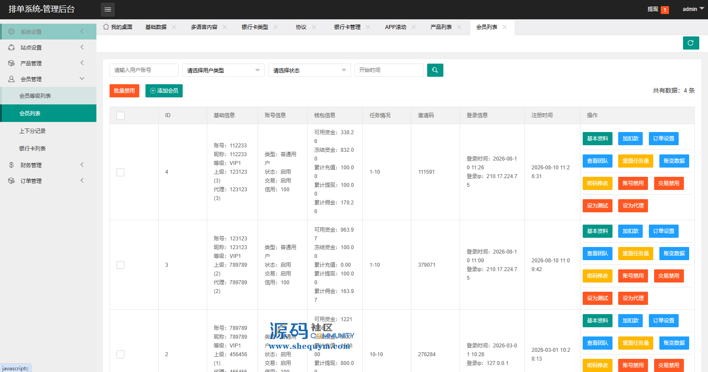Close the 多语言内容 tab

click(225, 27)
